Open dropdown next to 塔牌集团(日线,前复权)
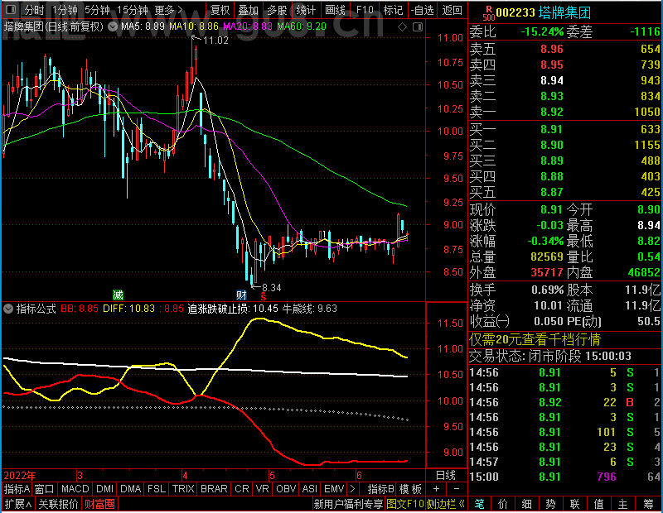This screenshot has width=663, height=513. click(x=113, y=27)
